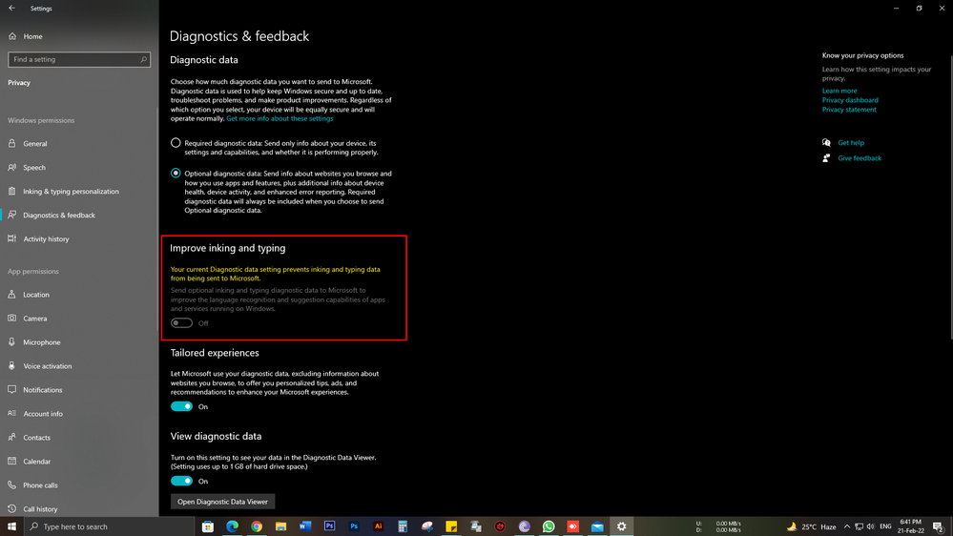This screenshot has width=953, height=536.
Task: Click the Get help chat icon
Action: pyautogui.click(x=826, y=143)
